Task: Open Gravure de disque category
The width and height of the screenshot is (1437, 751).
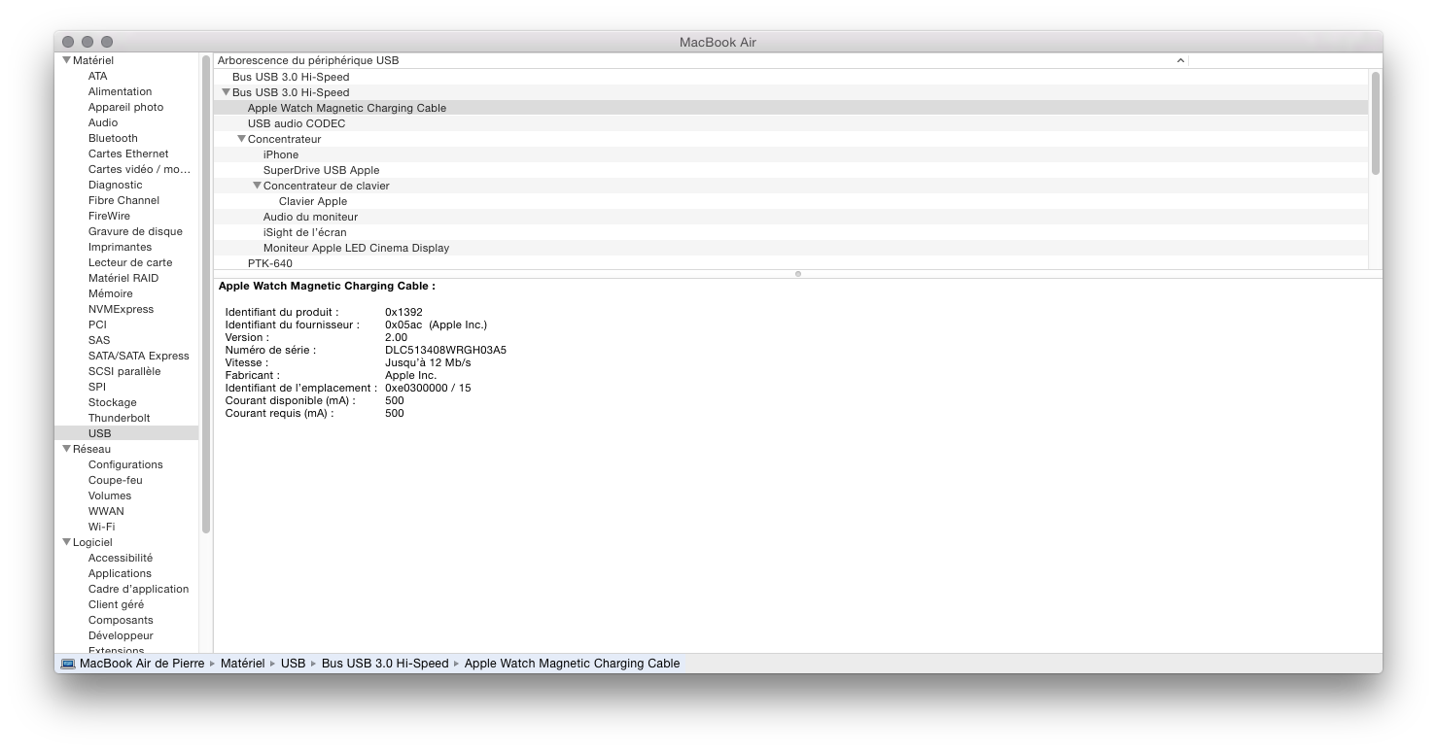Action: 135,231
